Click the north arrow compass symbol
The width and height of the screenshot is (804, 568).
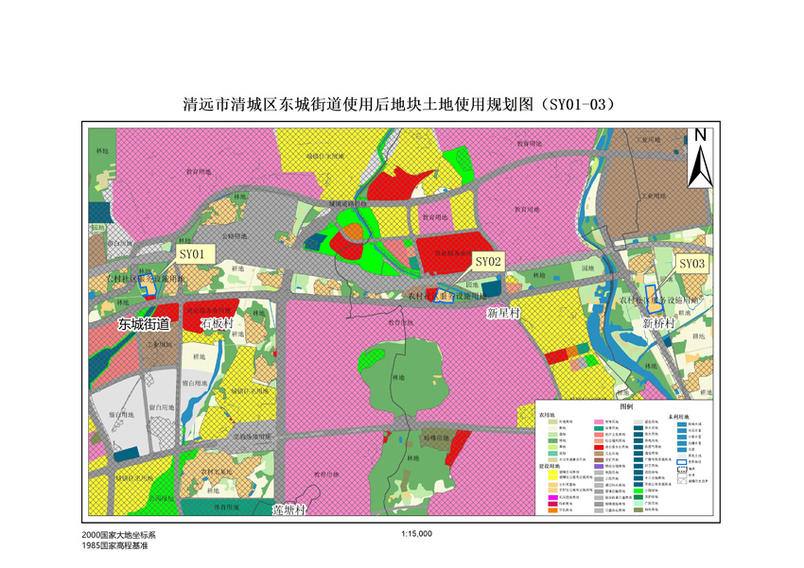pyautogui.click(x=700, y=158)
